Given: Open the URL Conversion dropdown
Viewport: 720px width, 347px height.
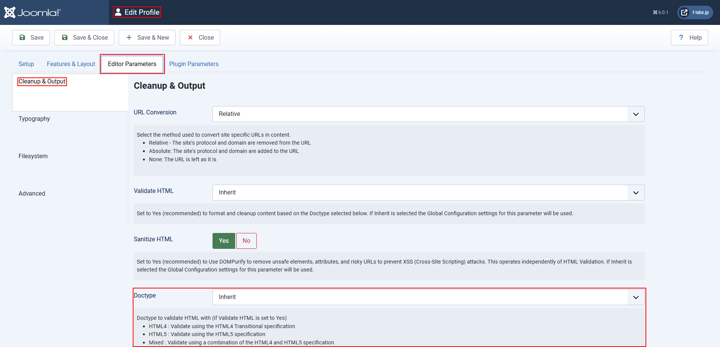Looking at the screenshot, I should pos(428,114).
